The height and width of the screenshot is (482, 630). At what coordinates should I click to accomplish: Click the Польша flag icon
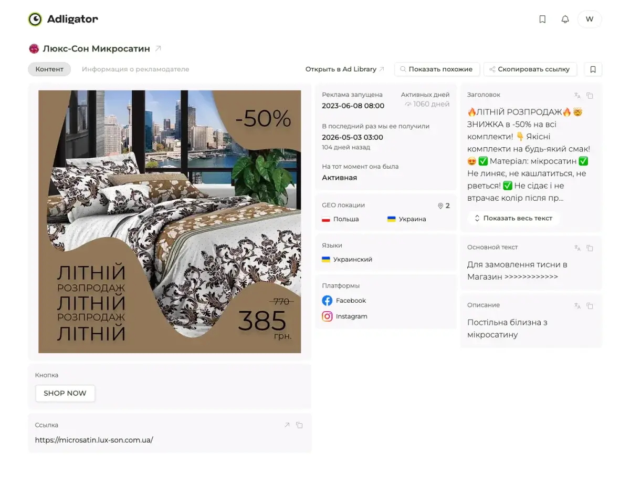click(326, 219)
